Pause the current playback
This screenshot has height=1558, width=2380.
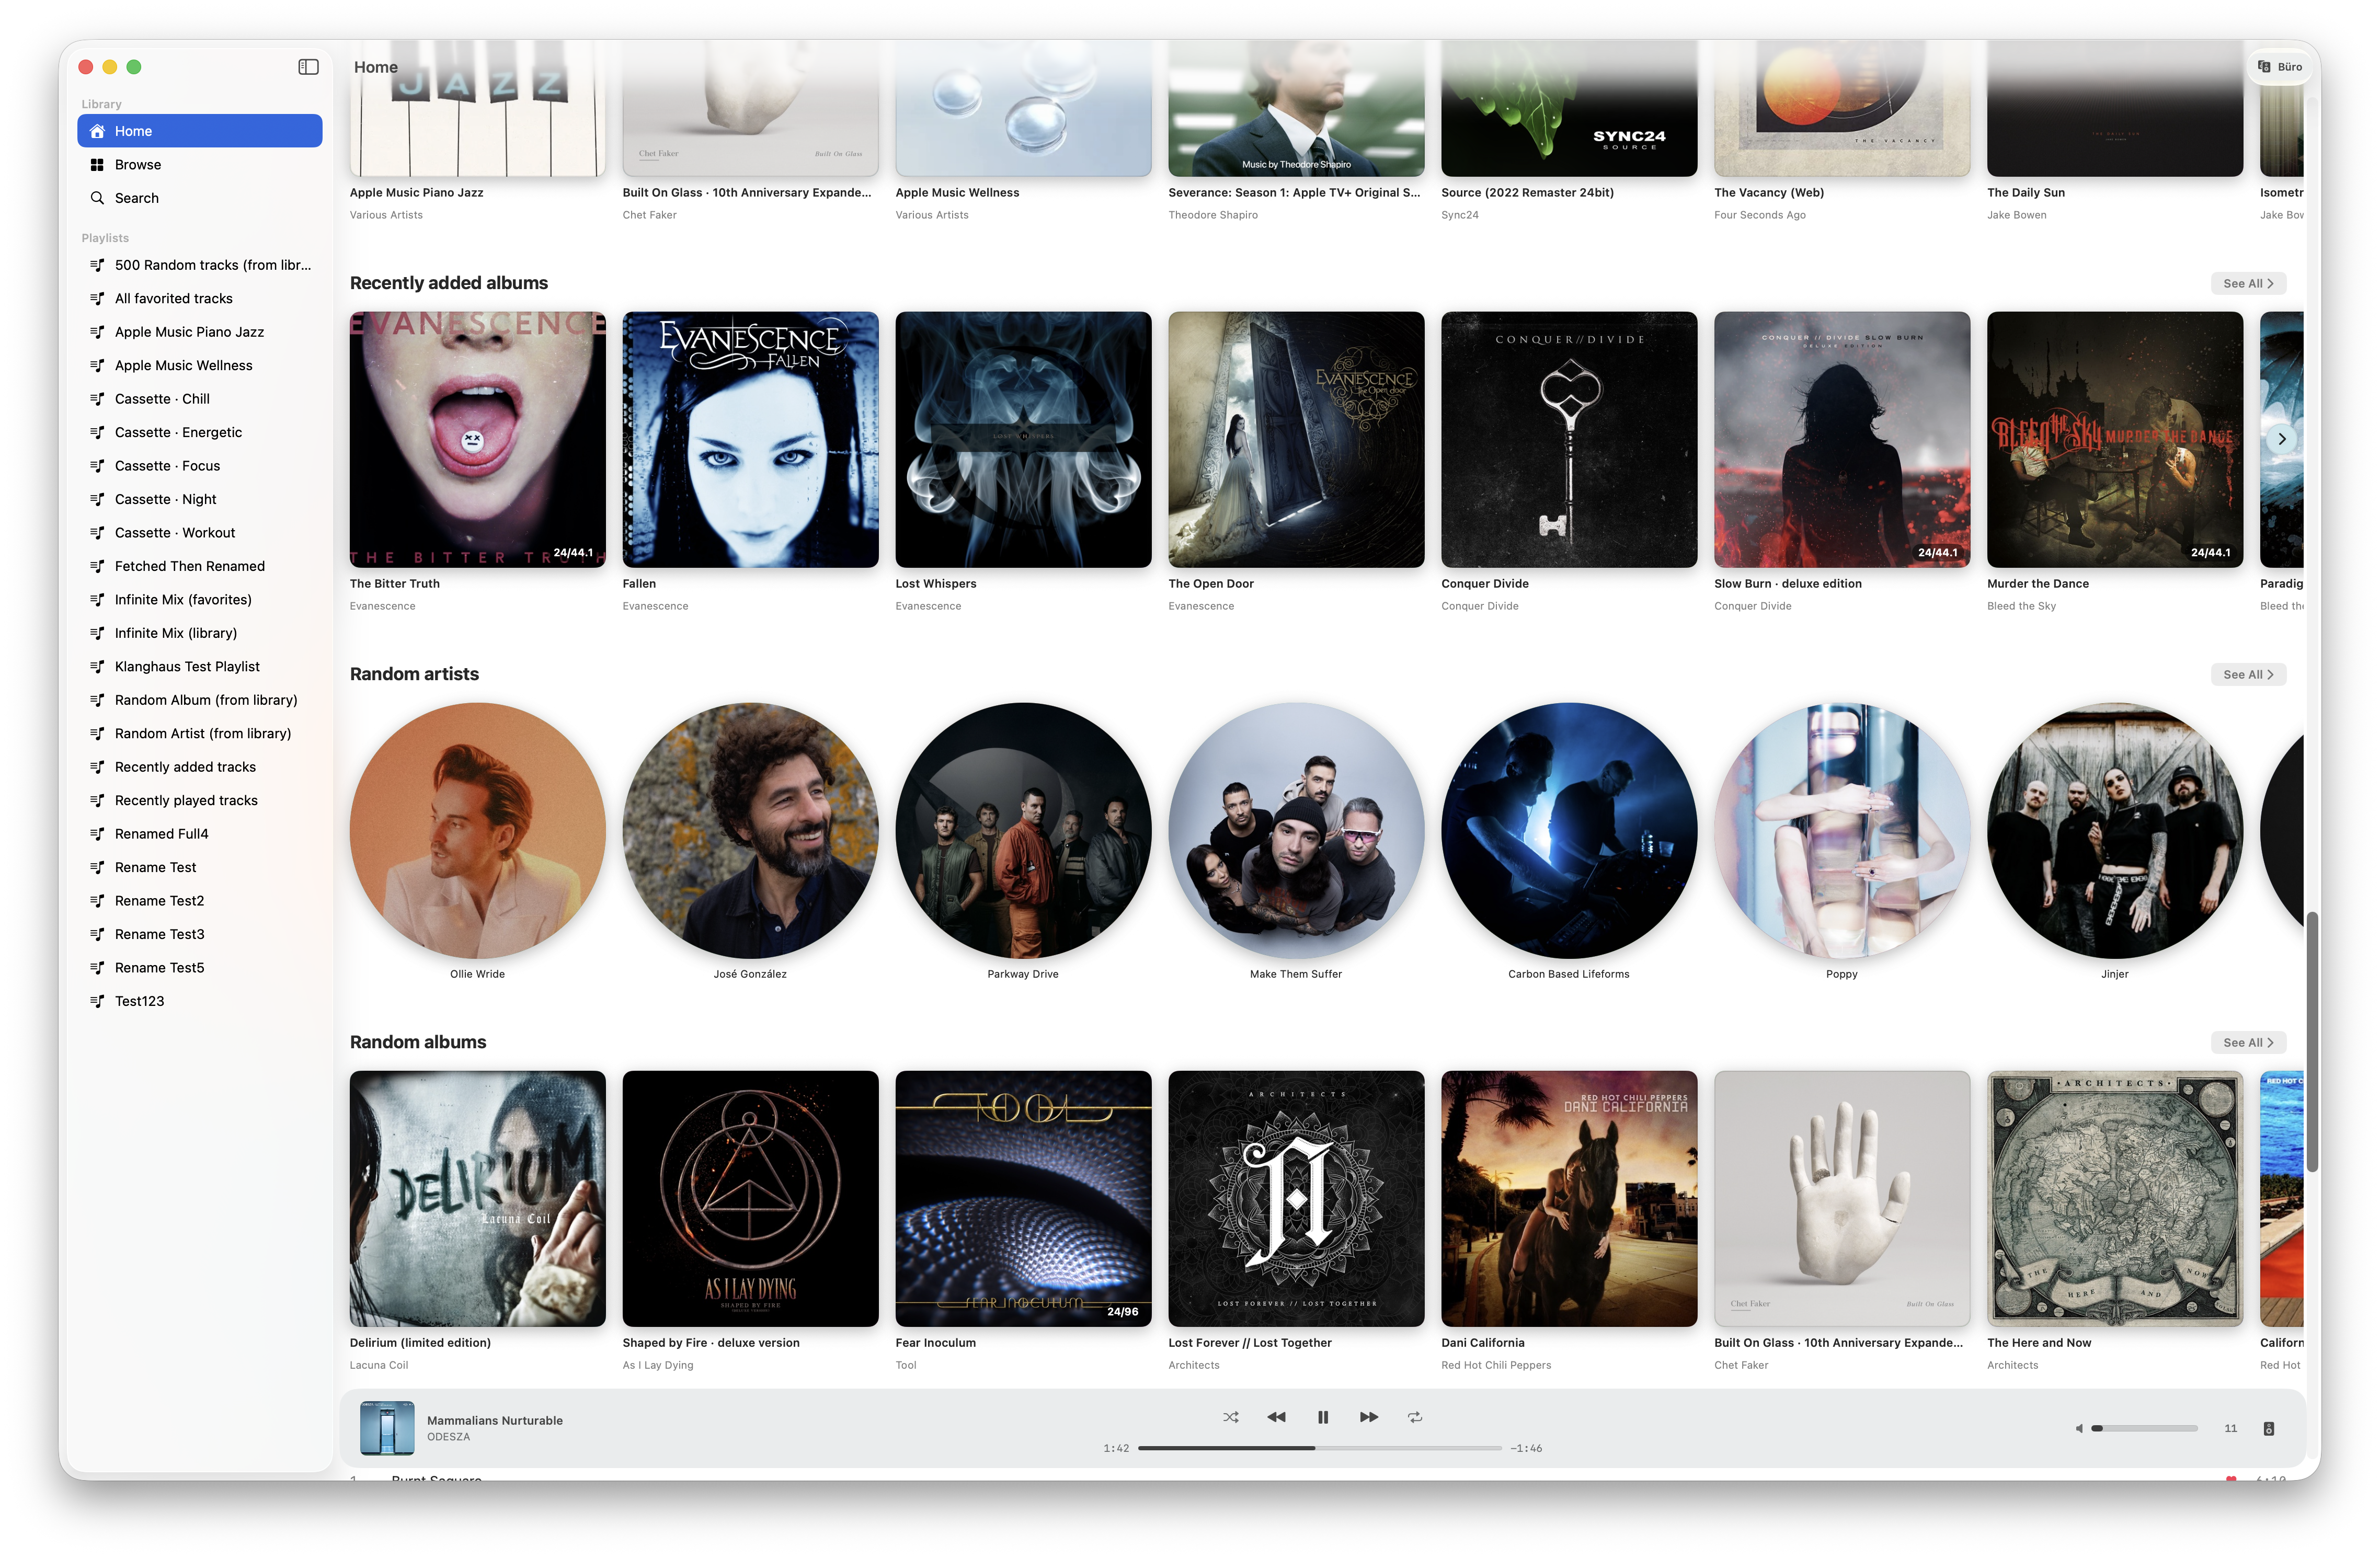pos(1323,1417)
